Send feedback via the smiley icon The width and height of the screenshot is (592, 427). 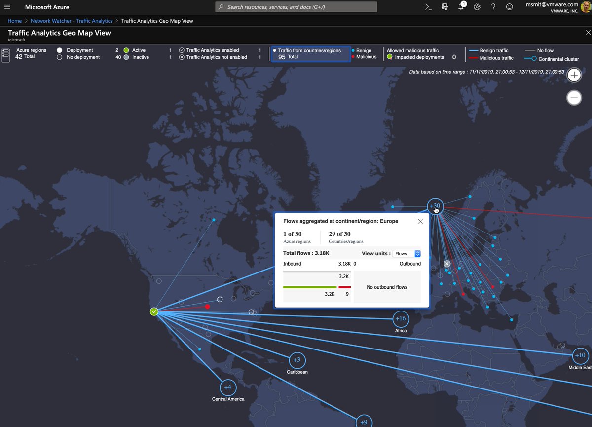(x=509, y=7)
